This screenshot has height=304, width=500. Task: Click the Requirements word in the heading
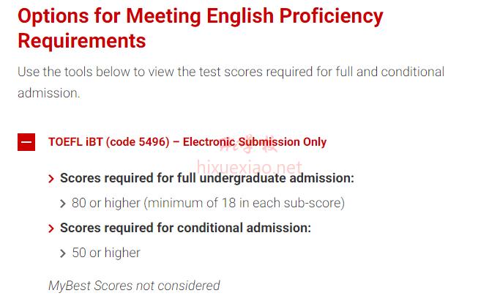pyautogui.click(x=82, y=41)
